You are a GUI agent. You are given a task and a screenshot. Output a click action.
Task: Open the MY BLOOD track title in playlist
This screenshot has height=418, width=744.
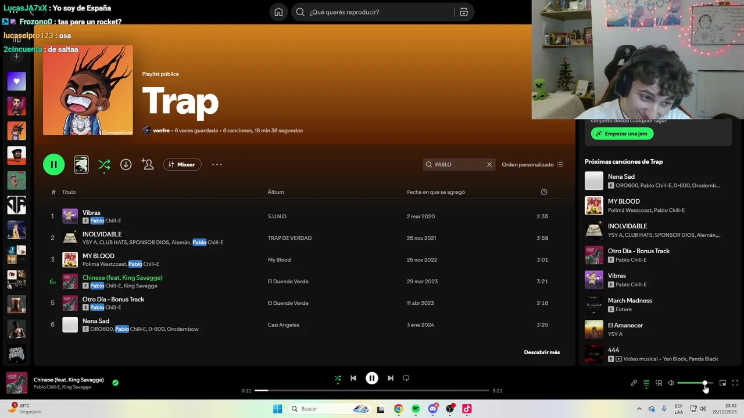(98, 256)
